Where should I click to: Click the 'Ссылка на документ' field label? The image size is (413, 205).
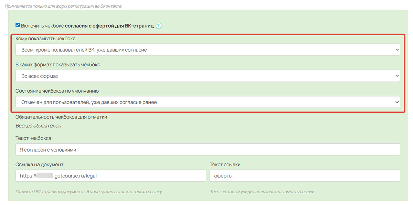[40, 165]
